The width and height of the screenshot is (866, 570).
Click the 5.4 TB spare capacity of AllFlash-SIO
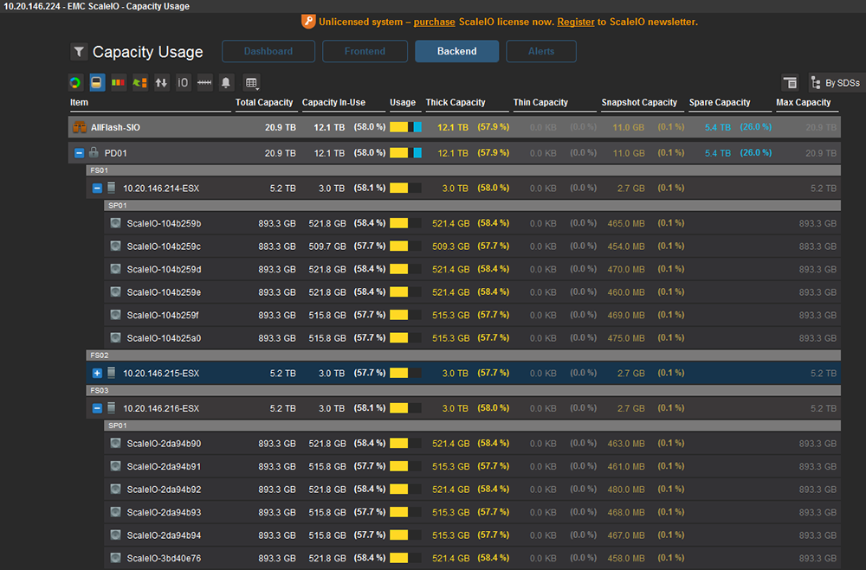(717, 127)
